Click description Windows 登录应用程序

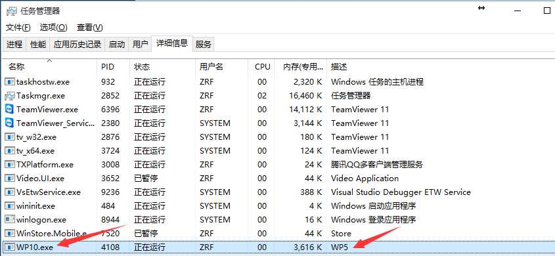[x=374, y=220]
